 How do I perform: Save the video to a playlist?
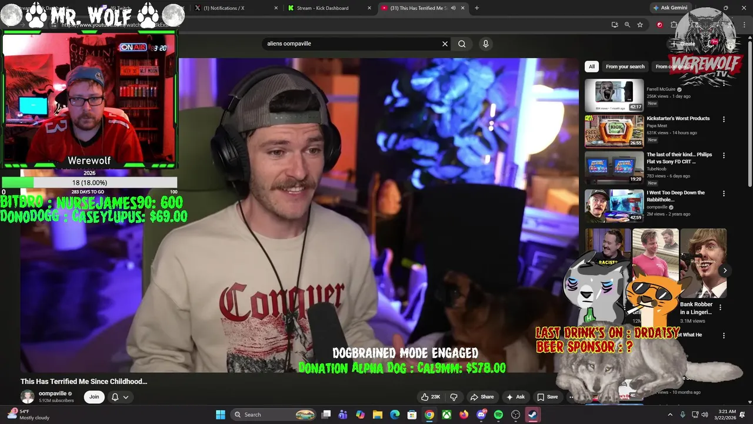coord(547,397)
